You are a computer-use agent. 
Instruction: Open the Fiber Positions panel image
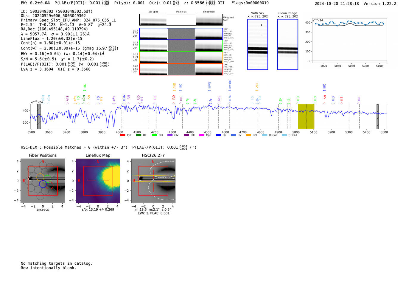click(x=43, y=181)
